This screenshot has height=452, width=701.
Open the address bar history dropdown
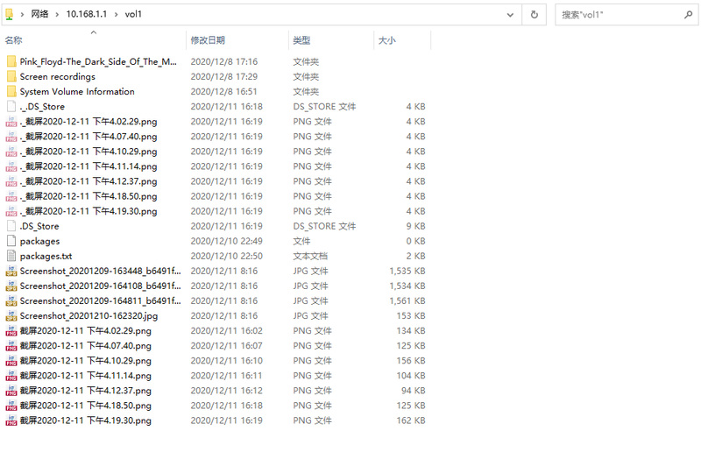(510, 15)
